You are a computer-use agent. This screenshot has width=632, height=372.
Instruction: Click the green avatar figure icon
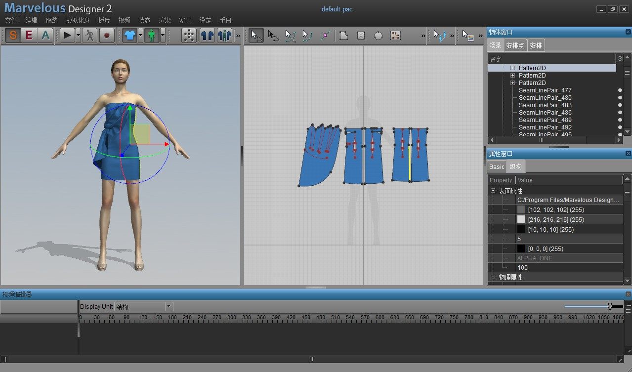point(152,36)
